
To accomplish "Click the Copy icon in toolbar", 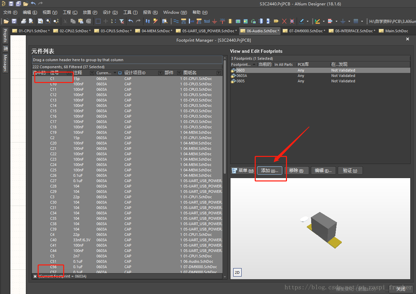I will pos(73,21).
